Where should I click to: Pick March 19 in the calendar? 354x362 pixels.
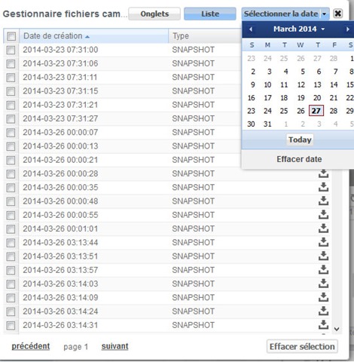(x=301, y=98)
